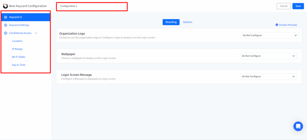Click the Organization Logo heading
This screenshot has height=140, width=307.
[72, 33]
